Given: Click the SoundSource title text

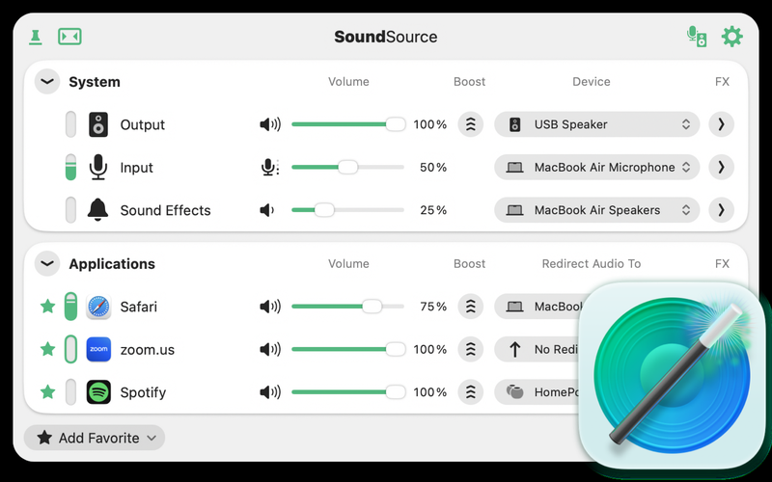Looking at the screenshot, I should point(385,37).
